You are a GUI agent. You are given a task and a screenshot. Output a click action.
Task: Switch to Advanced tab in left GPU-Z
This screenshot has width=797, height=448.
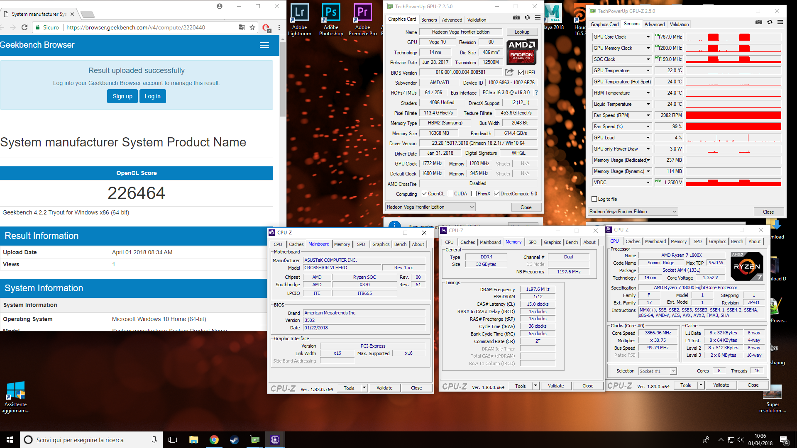pos(452,19)
